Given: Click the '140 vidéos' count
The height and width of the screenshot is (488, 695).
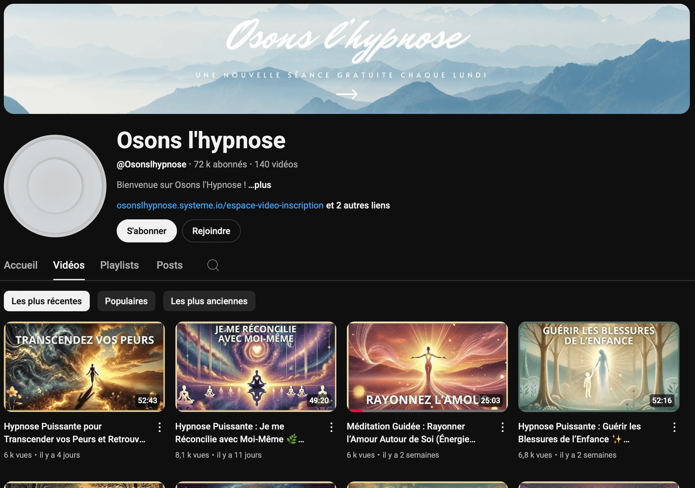Looking at the screenshot, I should (276, 164).
